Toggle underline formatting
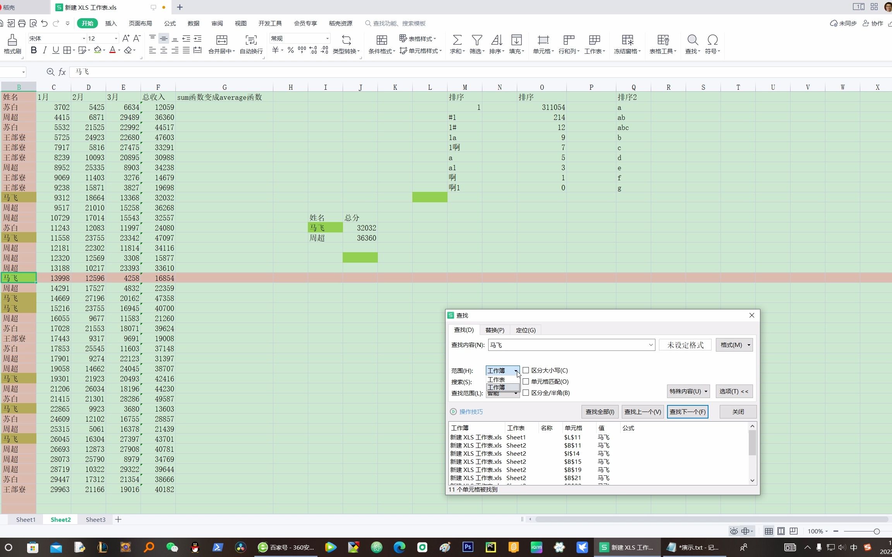892x557 pixels. coord(56,50)
